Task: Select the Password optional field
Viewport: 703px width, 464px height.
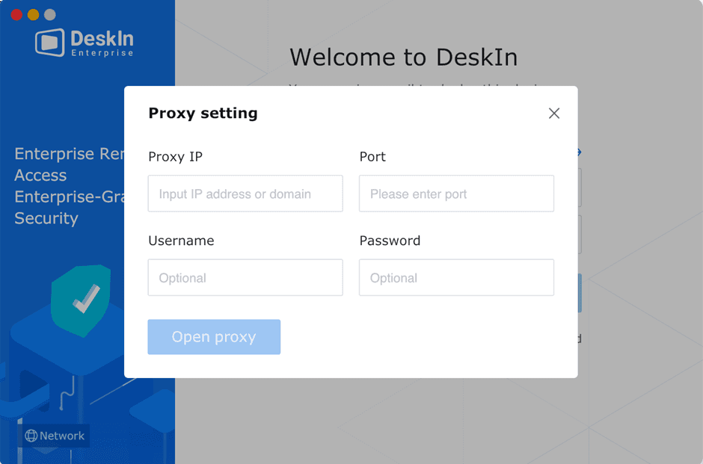Action: click(x=456, y=277)
